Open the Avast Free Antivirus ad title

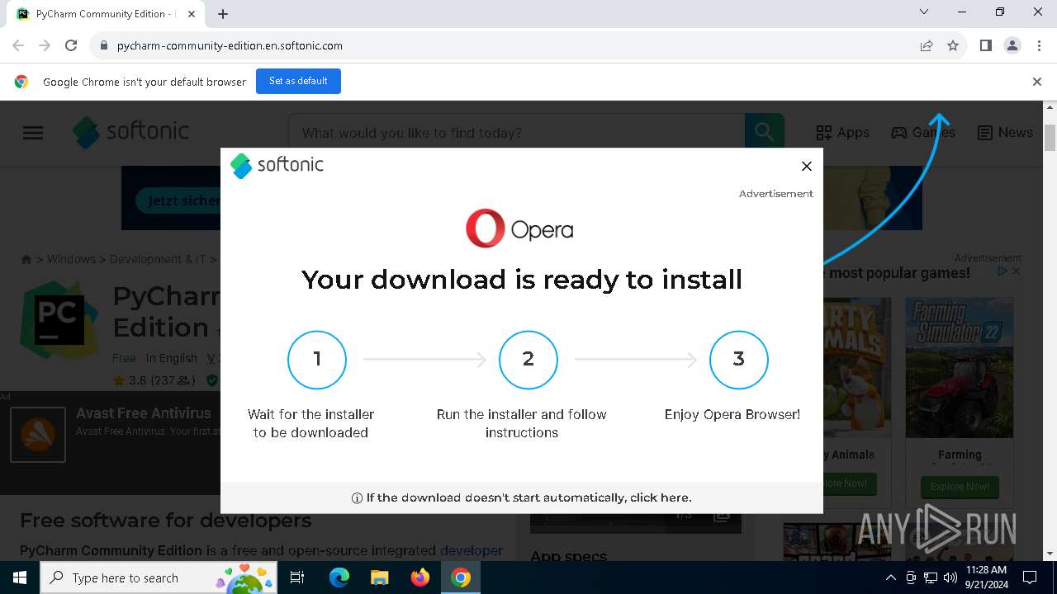(144, 413)
